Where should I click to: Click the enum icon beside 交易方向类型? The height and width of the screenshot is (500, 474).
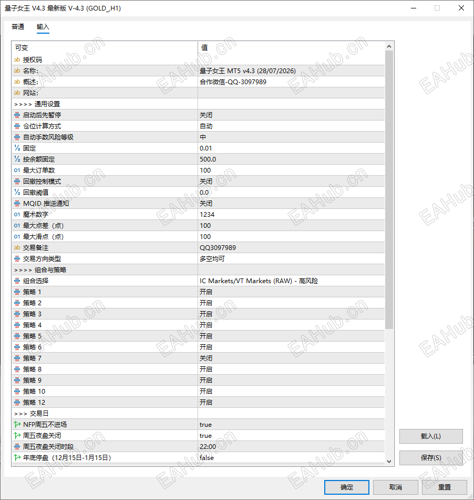pos(17,258)
